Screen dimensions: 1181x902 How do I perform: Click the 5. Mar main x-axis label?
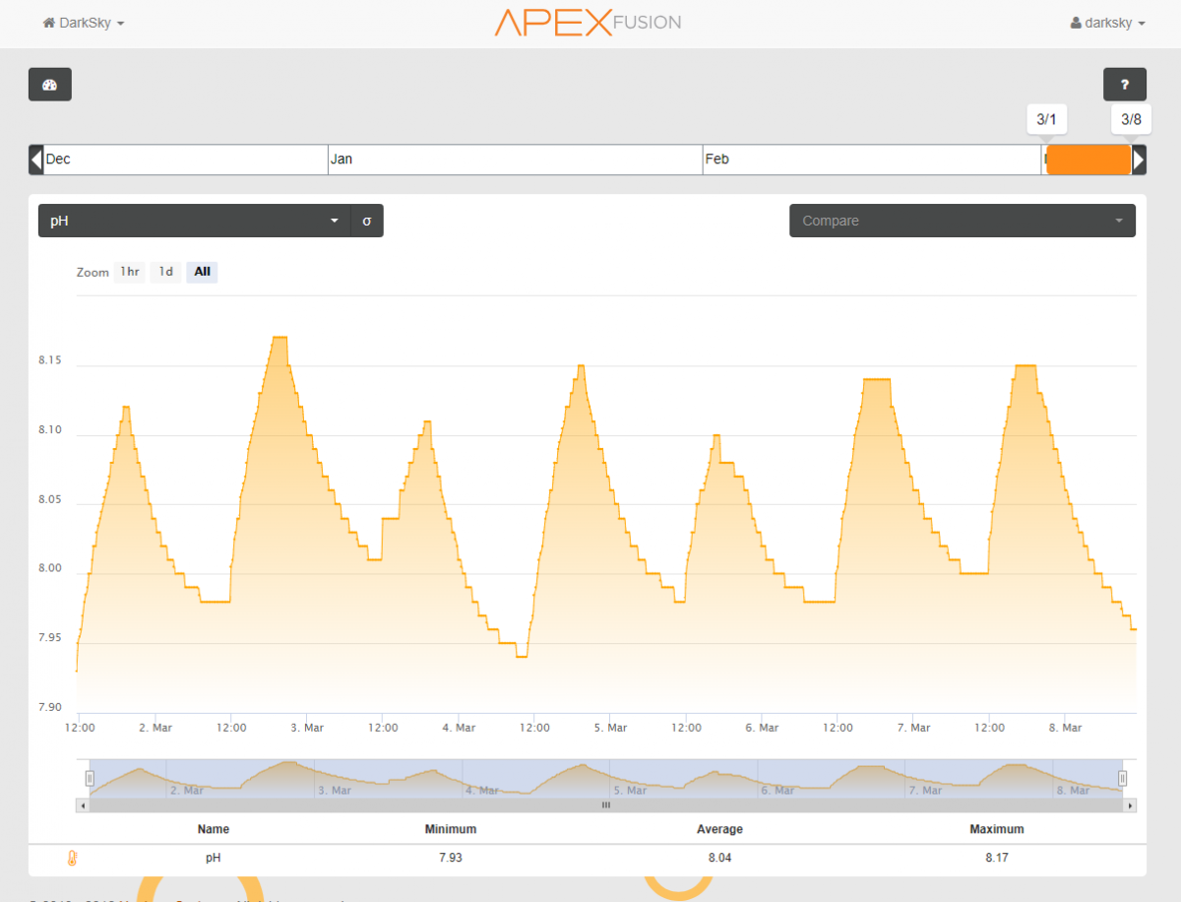[x=610, y=728]
